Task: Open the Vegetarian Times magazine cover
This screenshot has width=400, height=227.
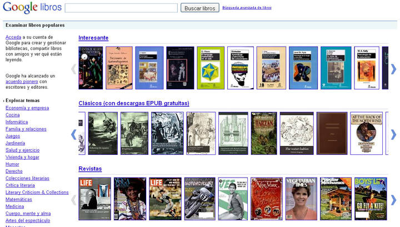Action: click(x=301, y=199)
